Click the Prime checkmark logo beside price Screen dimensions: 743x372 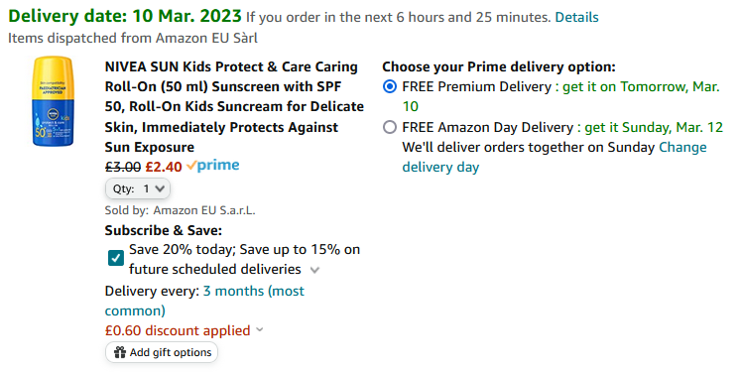(x=212, y=166)
